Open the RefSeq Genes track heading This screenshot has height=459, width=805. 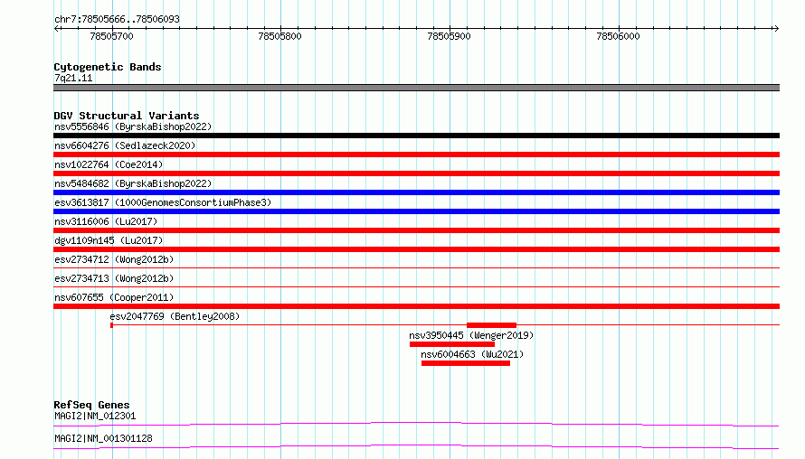[x=91, y=405]
